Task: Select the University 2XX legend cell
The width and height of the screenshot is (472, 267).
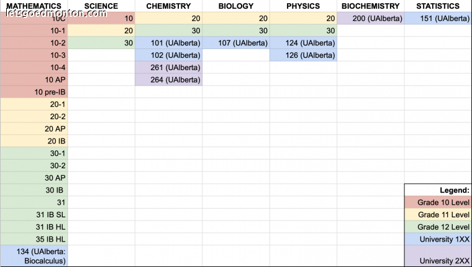Action: [x=438, y=256]
